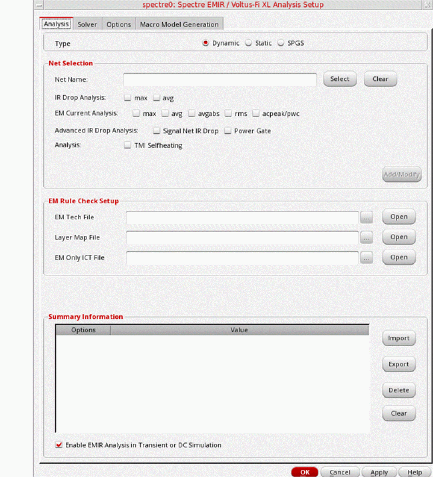Click the EM Only ICT File input field
This screenshot has width=433, height=477.
[242, 258]
